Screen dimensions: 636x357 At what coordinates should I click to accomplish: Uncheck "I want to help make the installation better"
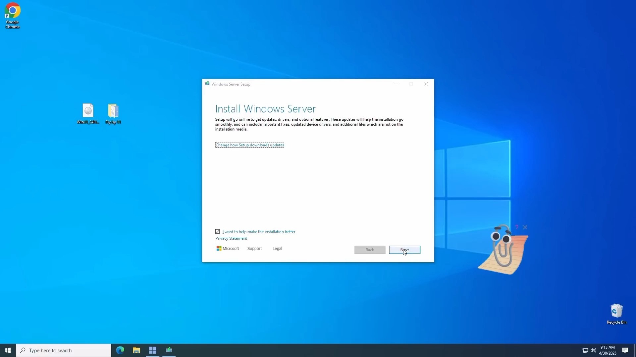[x=217, y=231]
